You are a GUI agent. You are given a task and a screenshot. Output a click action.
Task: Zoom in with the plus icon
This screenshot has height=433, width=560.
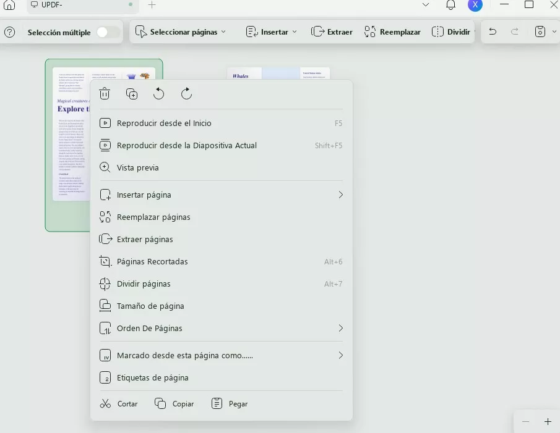(548, 422)
